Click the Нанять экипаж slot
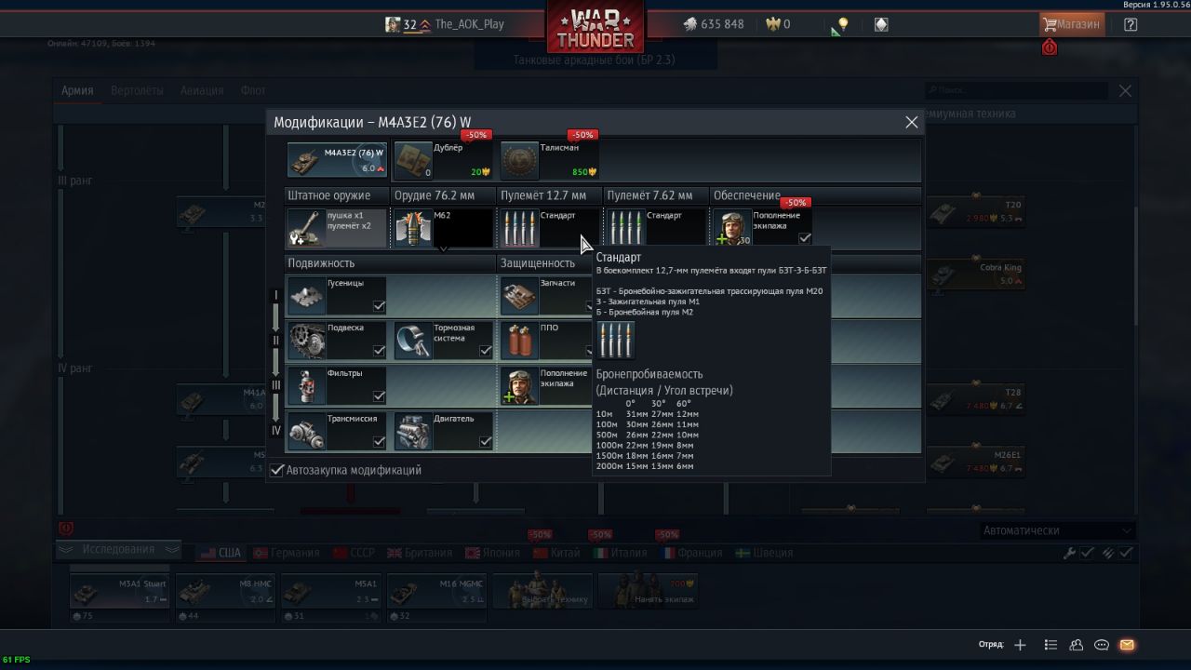The image size is (1191, 670). pyautogui.click(x=647, y=592)
